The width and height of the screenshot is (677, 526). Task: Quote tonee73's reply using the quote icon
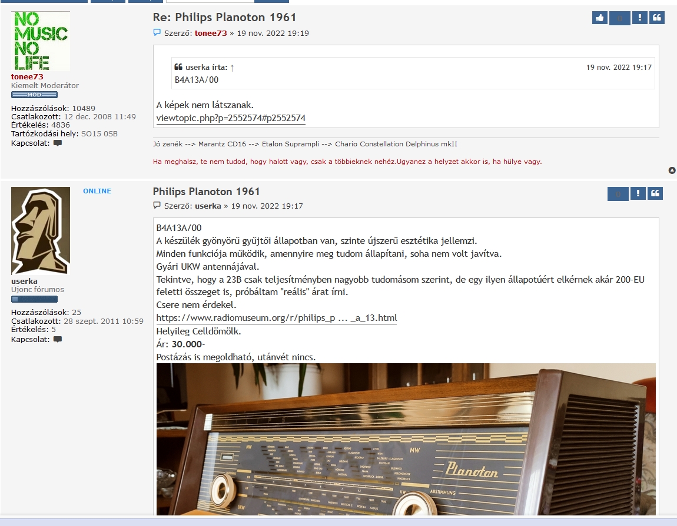click(x=657, y=18)
